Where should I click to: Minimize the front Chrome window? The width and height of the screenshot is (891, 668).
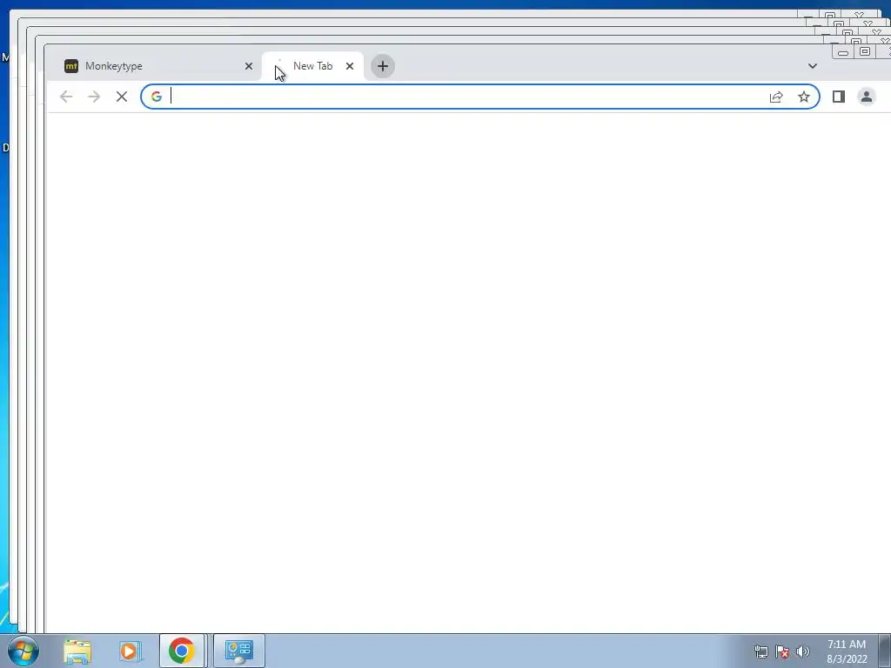click(842, 52)
